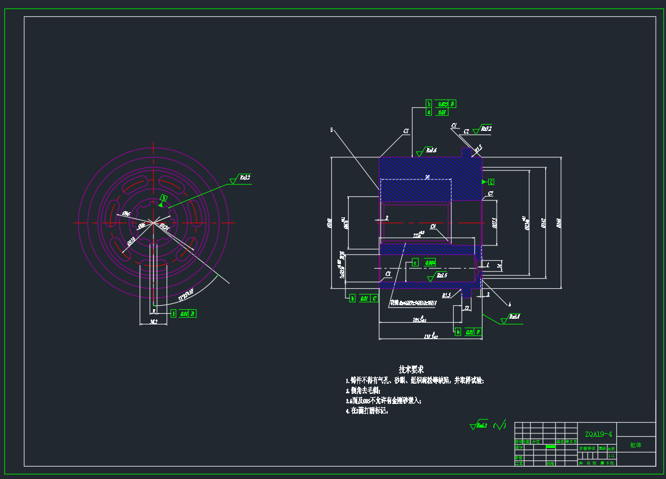Select the 工艺 label in the title block
Screen dimensions: 666x479
click(x=519, y=463)
